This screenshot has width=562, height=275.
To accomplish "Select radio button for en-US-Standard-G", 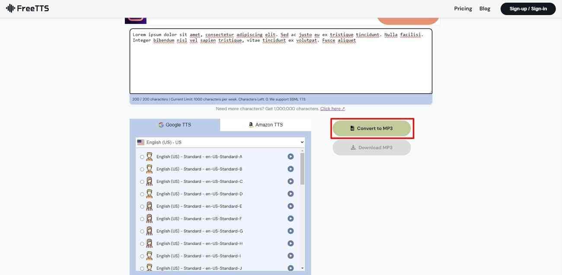I will 142,231.
